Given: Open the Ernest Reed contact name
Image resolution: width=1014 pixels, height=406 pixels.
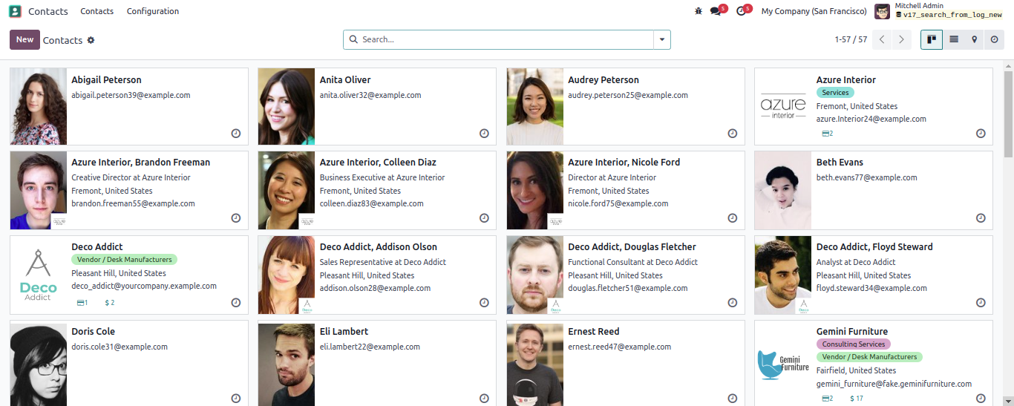Looking at the screenshot, I should [594, 331].
